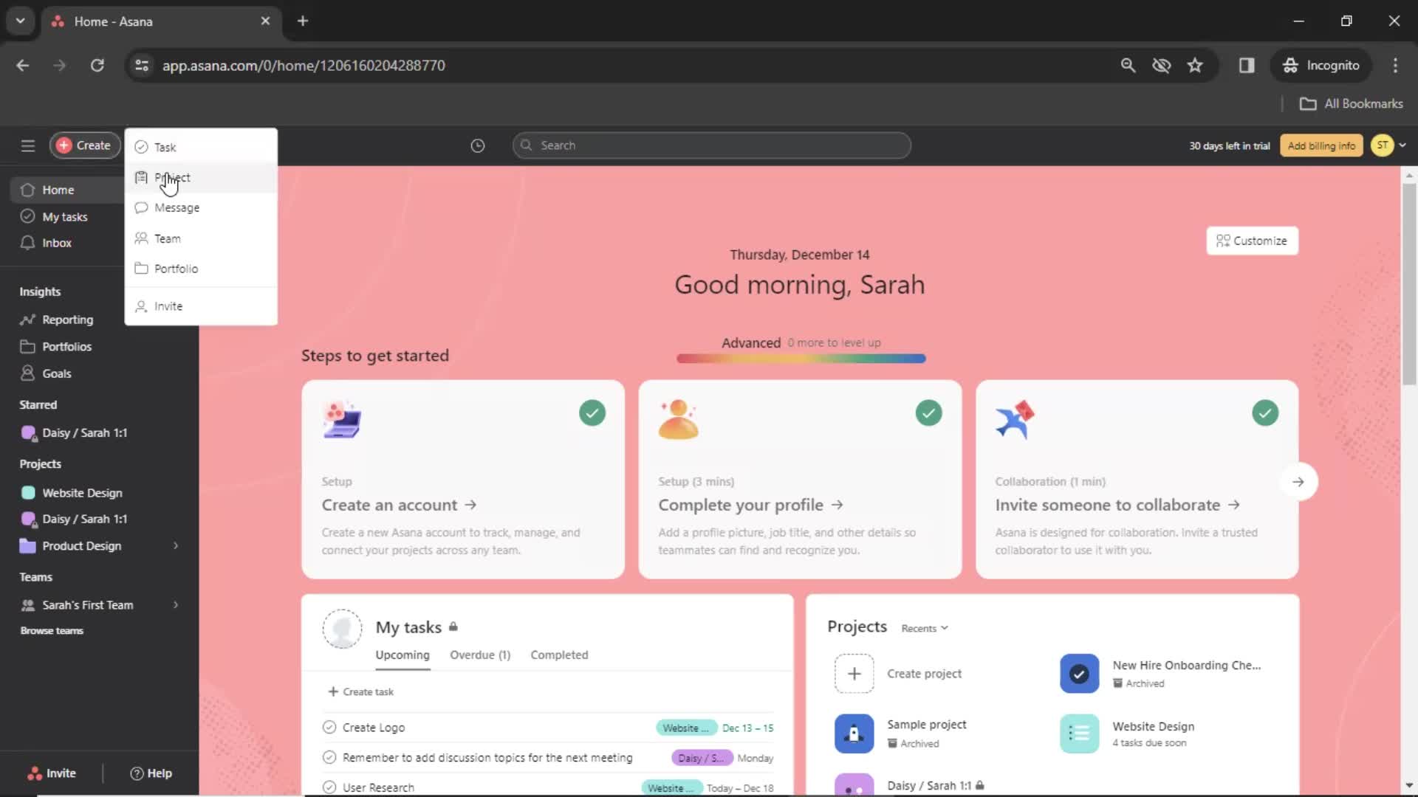Click the Website Design list icon in Projects
Viewport: 1418px width, 797px height.
pyautogui.click(x=1079, y=734)
